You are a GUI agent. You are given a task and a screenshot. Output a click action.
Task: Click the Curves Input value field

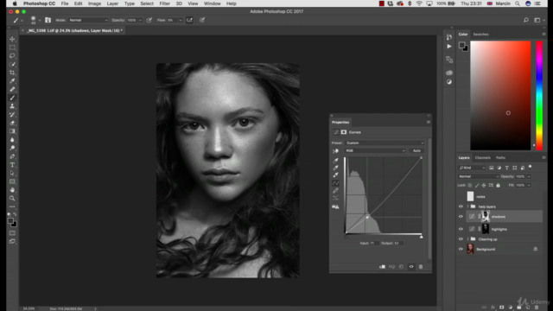(373, 244)
